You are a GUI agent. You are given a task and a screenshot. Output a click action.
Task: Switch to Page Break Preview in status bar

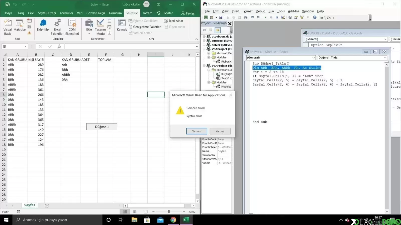pyautogui.click(x=146, y=212)
